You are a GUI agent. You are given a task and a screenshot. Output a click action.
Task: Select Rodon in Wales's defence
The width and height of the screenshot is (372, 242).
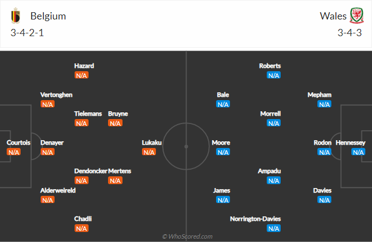pyautogui.click(x=322, y=142)
